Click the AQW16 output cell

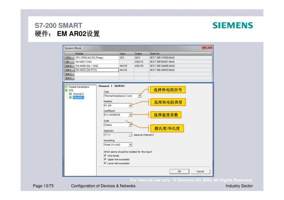click(142, 66)
